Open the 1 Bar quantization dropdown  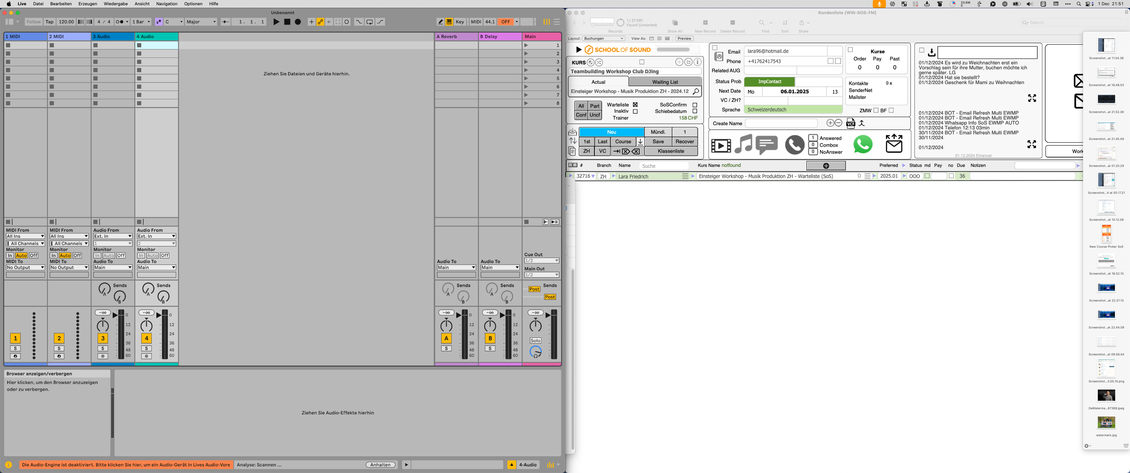click(141, 22)
